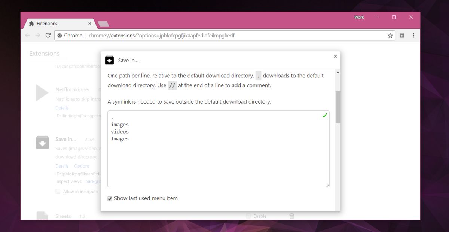The image size is (449, 232).
Task: Click the browser back arrow
Action: (x=27, y=35)
